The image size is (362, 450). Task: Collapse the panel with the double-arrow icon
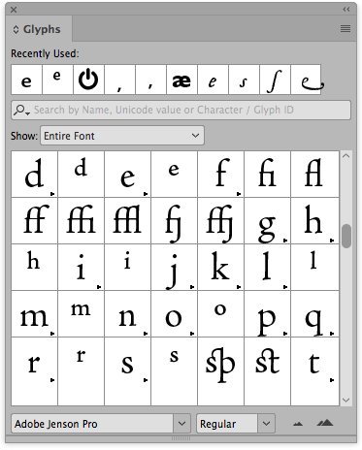coord(346,10)
